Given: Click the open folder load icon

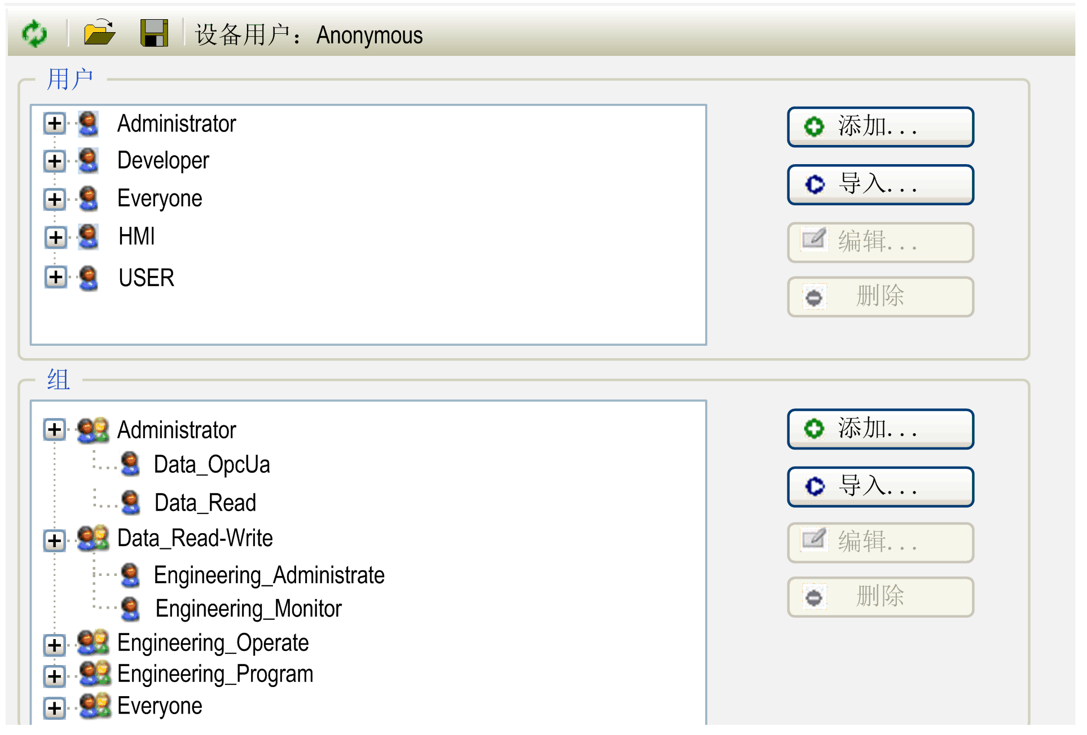Looking at the screenshot, I should pos(99,33).
